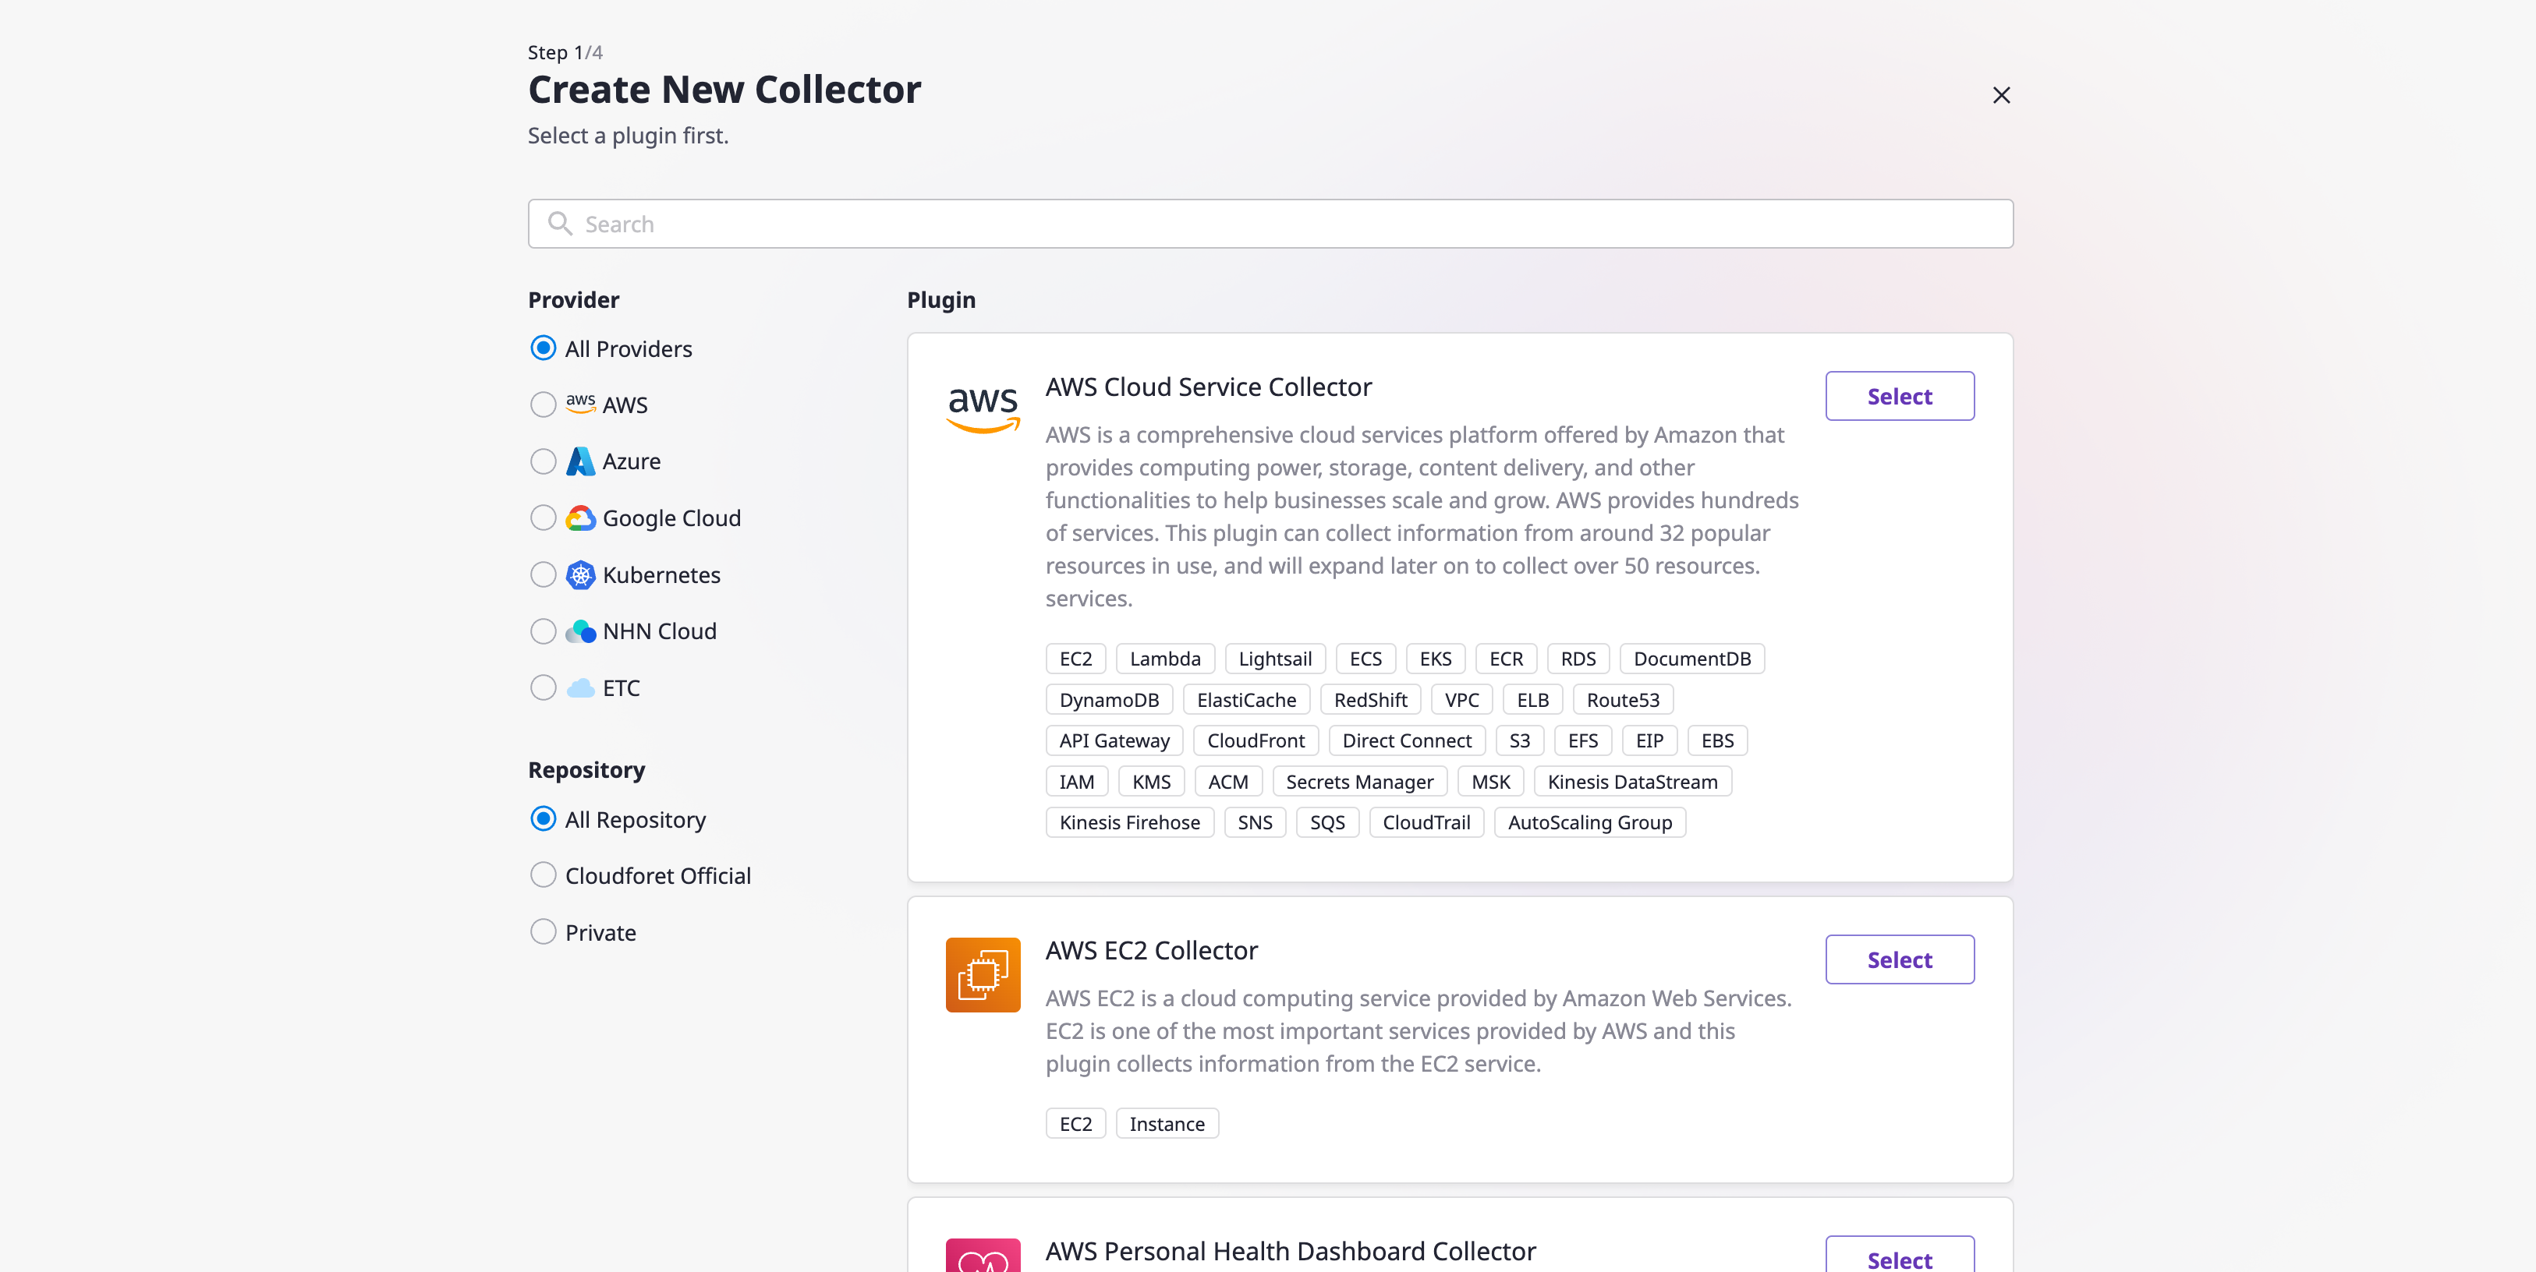Click the orange EC2 Collector icon
The height and width of the screenshot is (1272, 2536).
pyautogui.click(x=983, y=974)
